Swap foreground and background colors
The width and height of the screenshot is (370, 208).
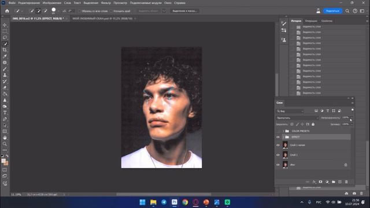coord(7,156)
